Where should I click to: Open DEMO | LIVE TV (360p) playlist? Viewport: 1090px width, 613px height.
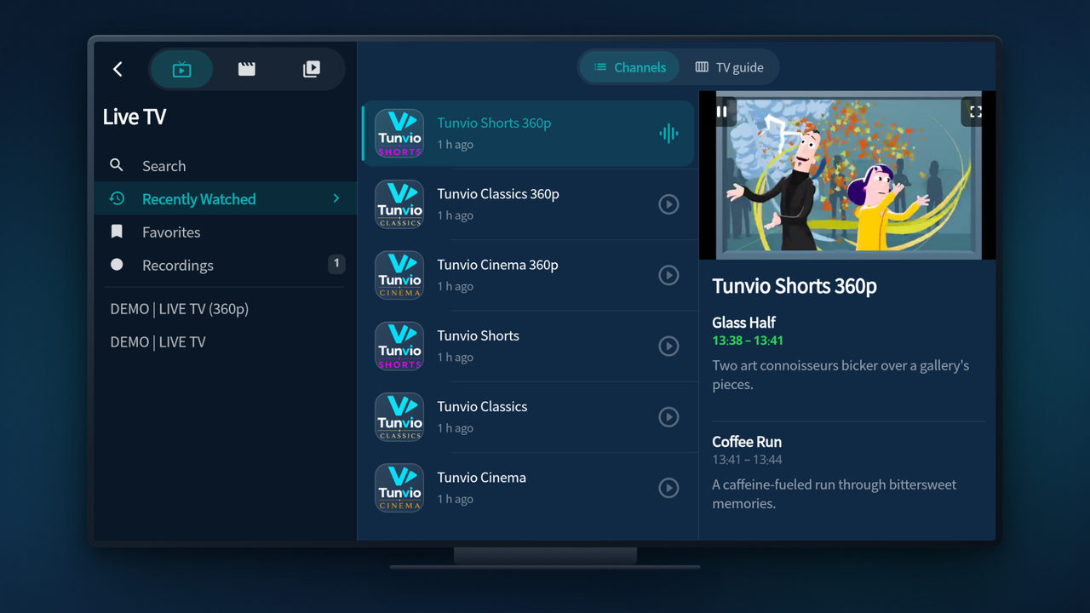pyautogui.click(x=180, y=309)
